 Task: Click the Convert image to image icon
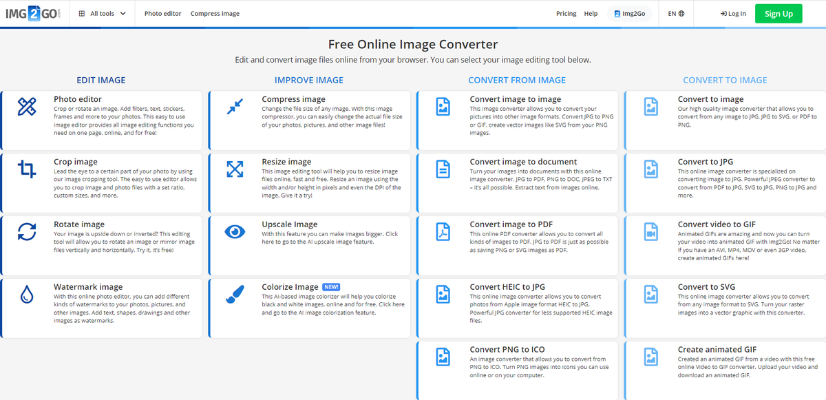[443, 107]
